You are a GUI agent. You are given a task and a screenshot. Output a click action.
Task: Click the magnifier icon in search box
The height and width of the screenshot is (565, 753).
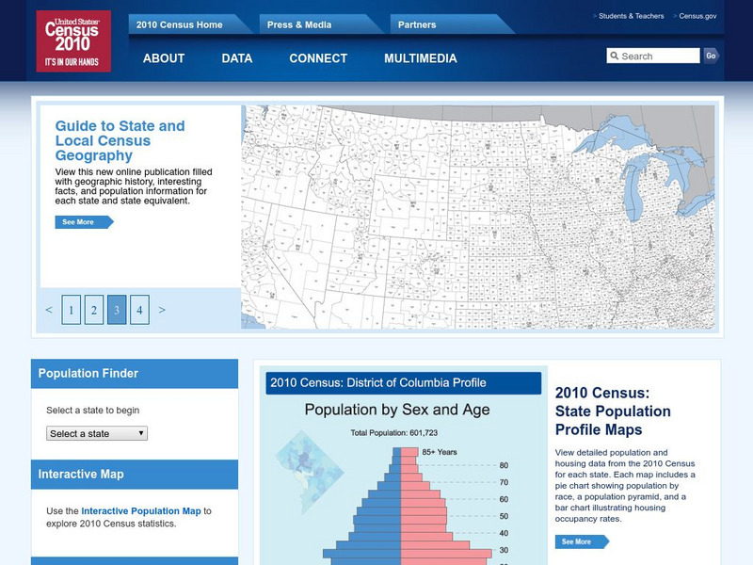[x=615, y=56]
